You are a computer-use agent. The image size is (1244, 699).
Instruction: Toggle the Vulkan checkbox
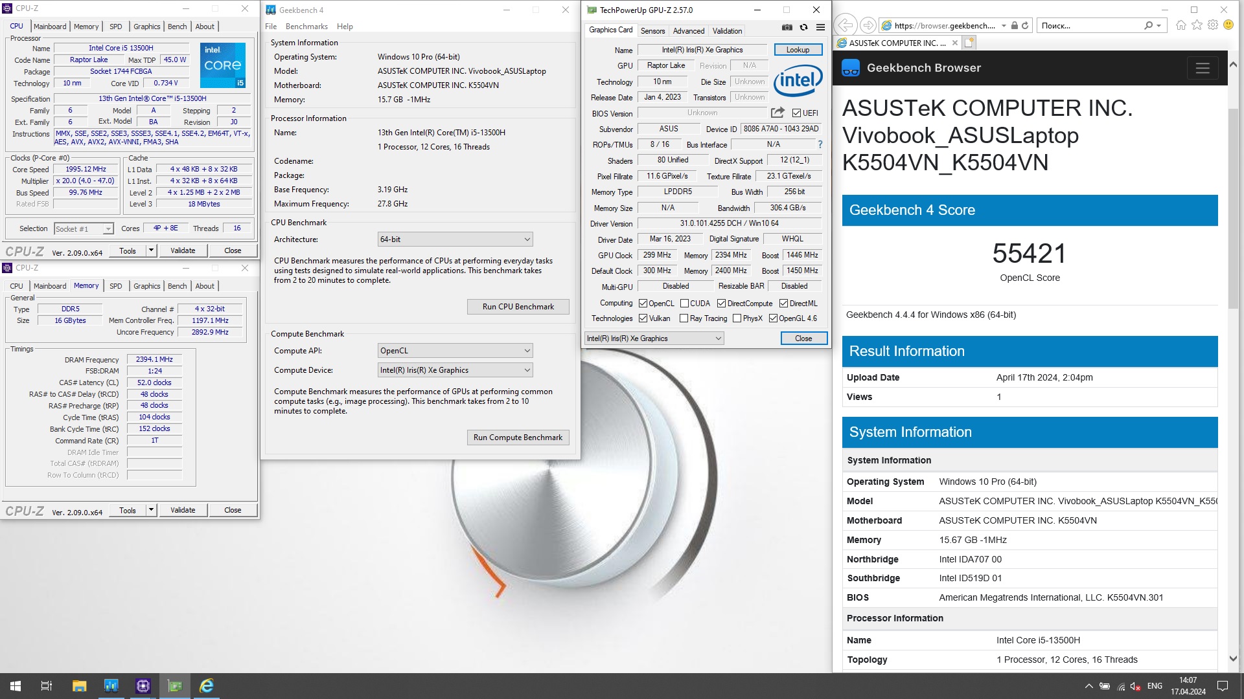643,318
